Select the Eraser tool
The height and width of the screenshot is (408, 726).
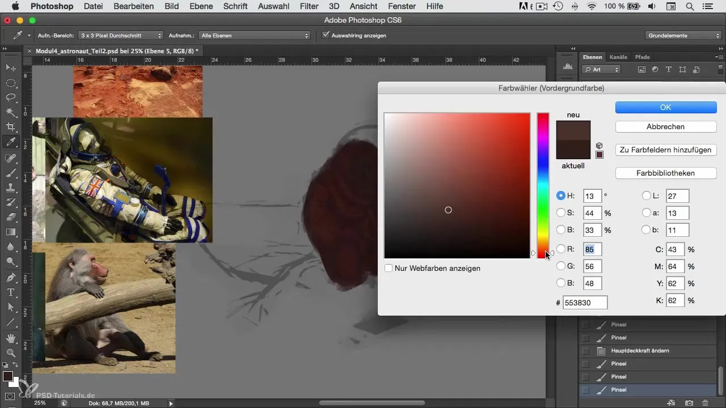click(11, 216)
